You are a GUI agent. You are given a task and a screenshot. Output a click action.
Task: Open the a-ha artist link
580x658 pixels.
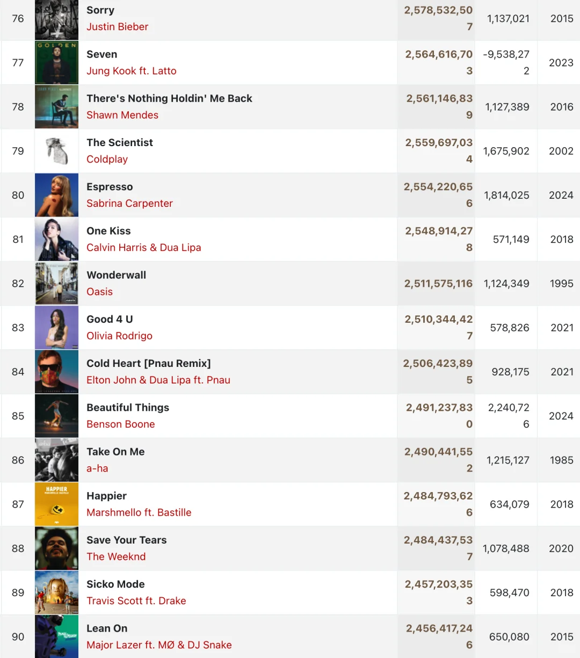coord(97,468)
